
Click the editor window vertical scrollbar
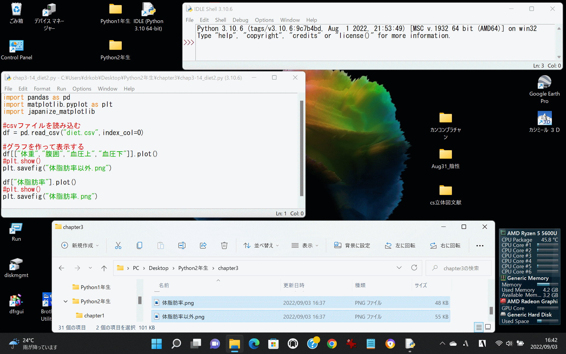click(302, 148)
